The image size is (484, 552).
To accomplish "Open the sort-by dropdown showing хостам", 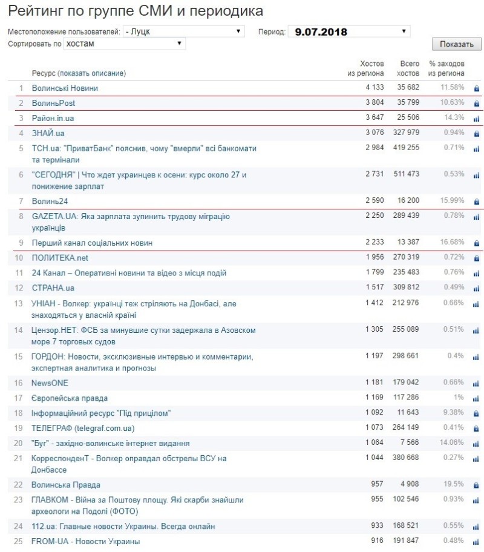I will tap(124, 44).
